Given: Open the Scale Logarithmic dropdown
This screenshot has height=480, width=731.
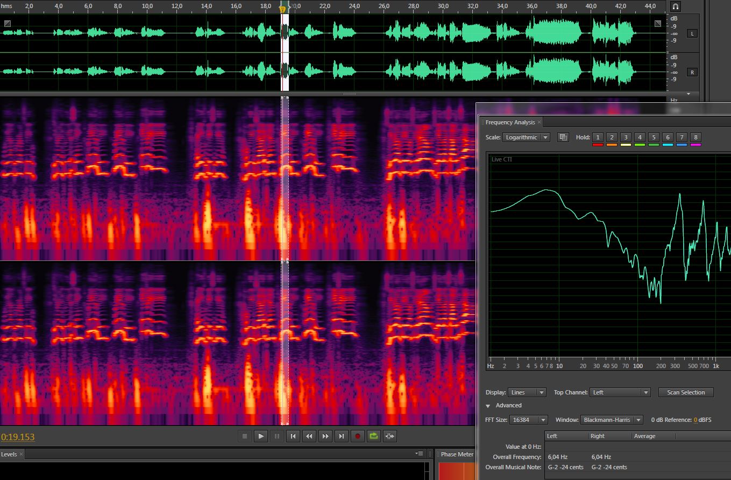Looking at the screenshot, I should [x=526, y=137].
